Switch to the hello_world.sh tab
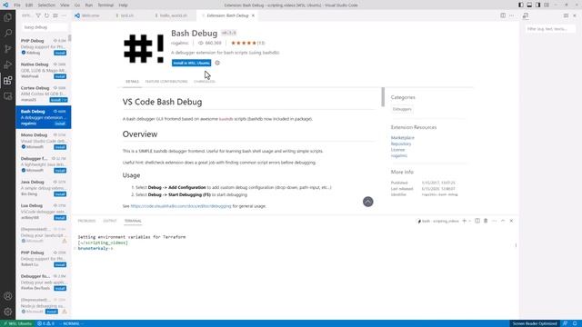 click(174, 15)
